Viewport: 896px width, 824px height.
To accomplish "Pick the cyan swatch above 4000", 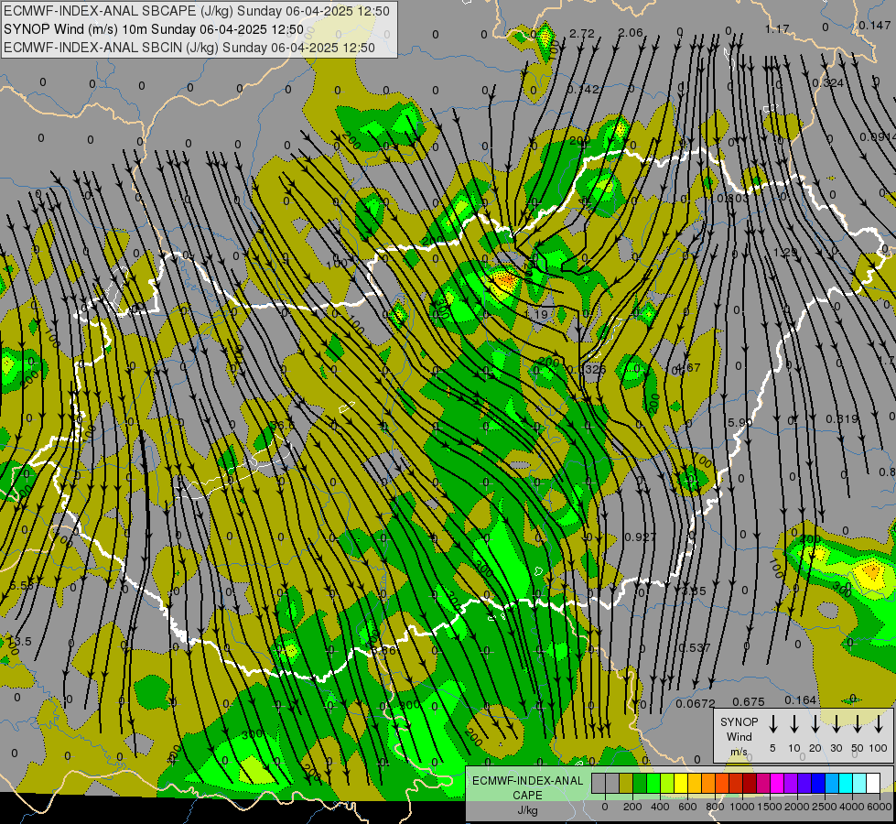I will 847,783.
